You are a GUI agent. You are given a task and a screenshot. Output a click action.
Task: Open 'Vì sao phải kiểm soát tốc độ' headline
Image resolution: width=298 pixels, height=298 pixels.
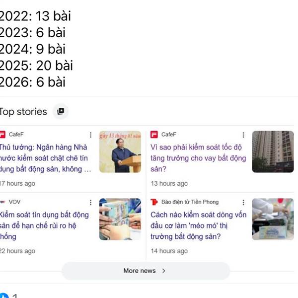(x=198, y=158)
